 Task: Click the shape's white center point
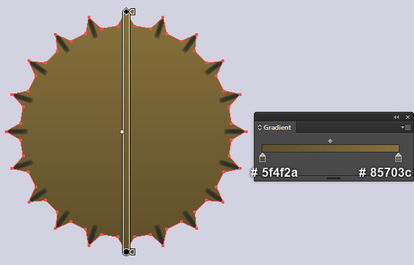(x=122, y=132)
